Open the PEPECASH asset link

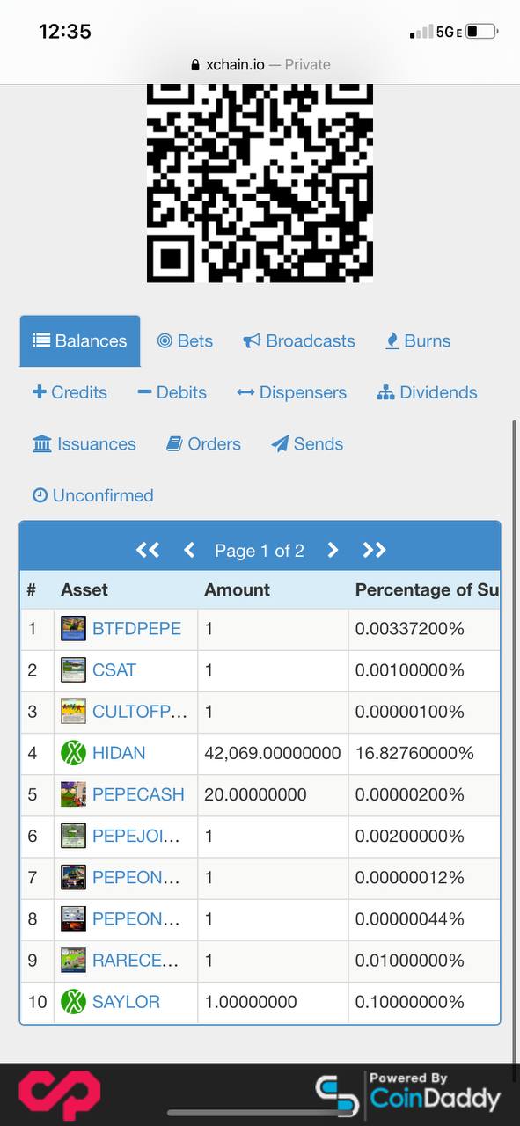[138, 794]
